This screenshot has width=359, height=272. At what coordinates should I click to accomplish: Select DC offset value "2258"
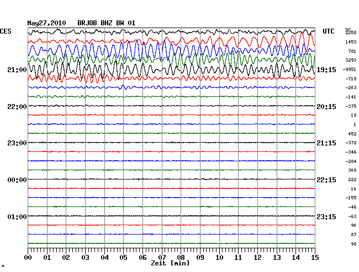click(351, 32)
